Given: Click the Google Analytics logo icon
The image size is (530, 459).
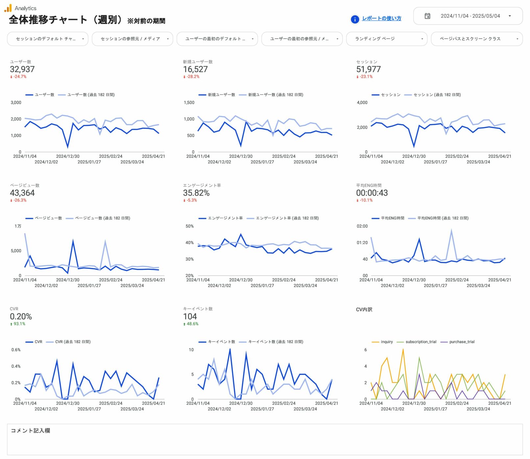Looking at the screenshot, I should coord(8,8).
